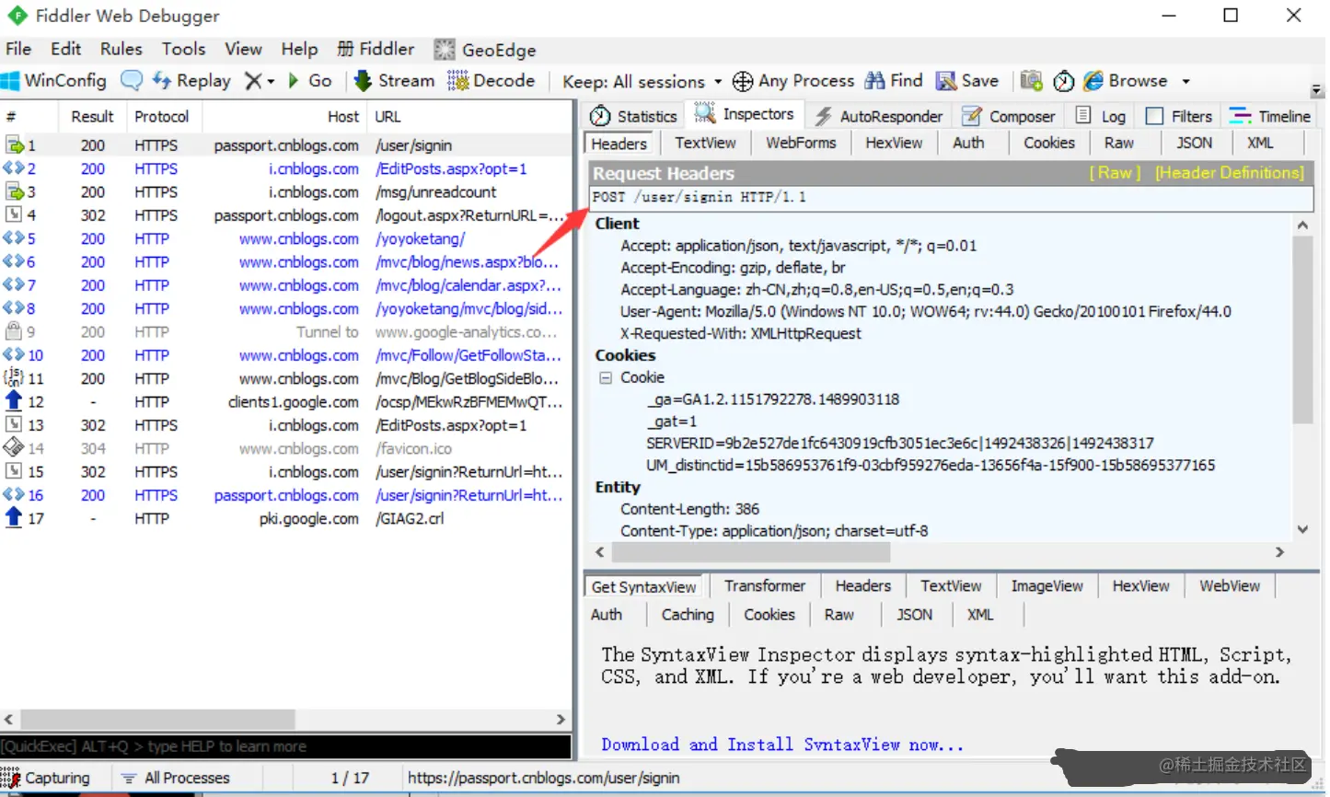Open the Tools menu
Image resolution: width=1330 pixels, height=797 pixels.
click(184, 50)
